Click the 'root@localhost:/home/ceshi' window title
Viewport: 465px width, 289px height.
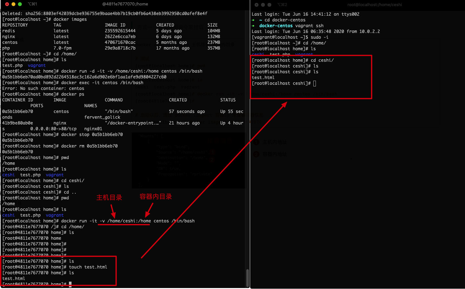pos(375,4)
